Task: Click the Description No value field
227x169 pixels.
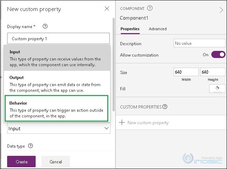Action: point(199,43)
